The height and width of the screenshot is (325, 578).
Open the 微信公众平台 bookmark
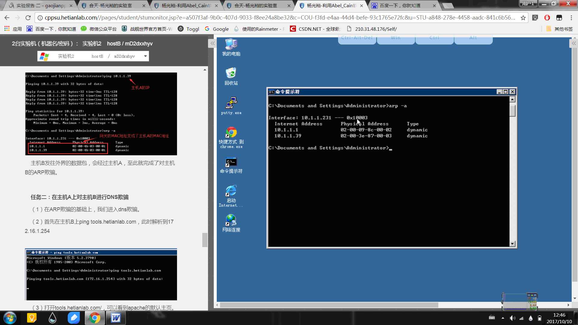click(99, 29)
